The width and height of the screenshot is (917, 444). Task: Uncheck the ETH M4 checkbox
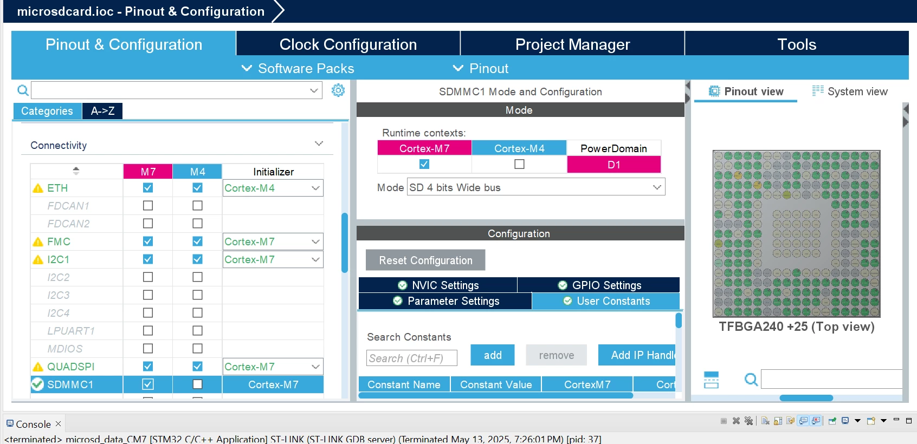(197, 188)
